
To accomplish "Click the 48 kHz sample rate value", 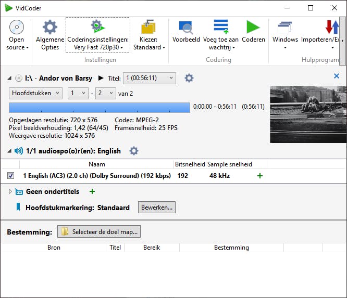I will click(x=219, y=176).
